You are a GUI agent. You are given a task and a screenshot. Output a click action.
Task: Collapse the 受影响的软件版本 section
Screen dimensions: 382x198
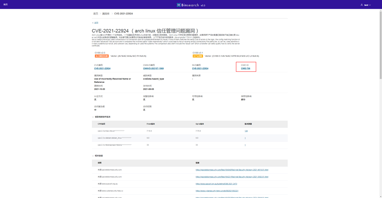tap(93, 117)
